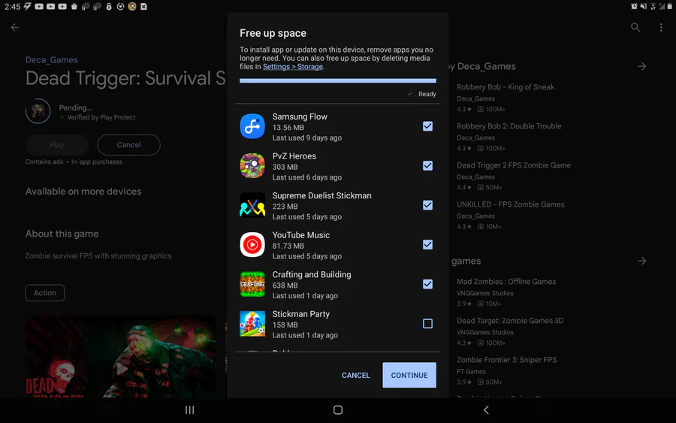Uncheck the Samsung Flow checkbox

(x=427, y=126)
